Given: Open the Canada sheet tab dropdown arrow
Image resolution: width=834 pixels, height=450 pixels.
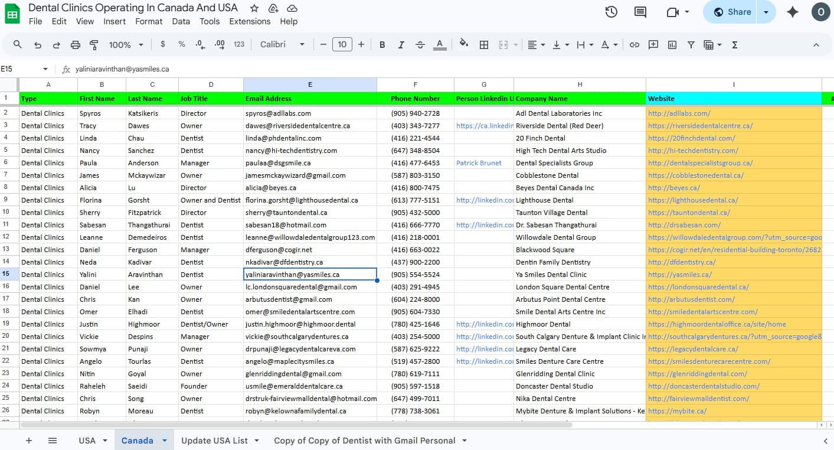Looking at the screenshot, I should pos(165,441).
